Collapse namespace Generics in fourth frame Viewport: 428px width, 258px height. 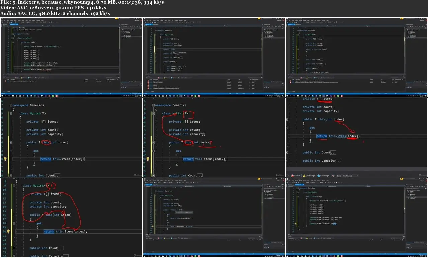pyautogui.click(x=11, y=105)
